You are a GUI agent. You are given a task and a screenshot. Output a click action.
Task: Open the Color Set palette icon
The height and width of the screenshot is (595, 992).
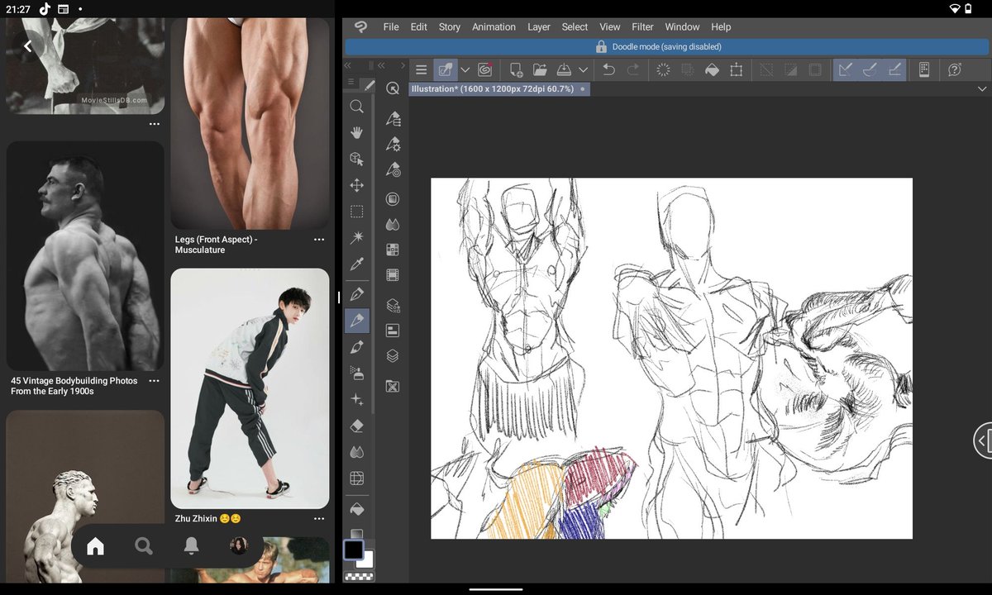[393, 250]
